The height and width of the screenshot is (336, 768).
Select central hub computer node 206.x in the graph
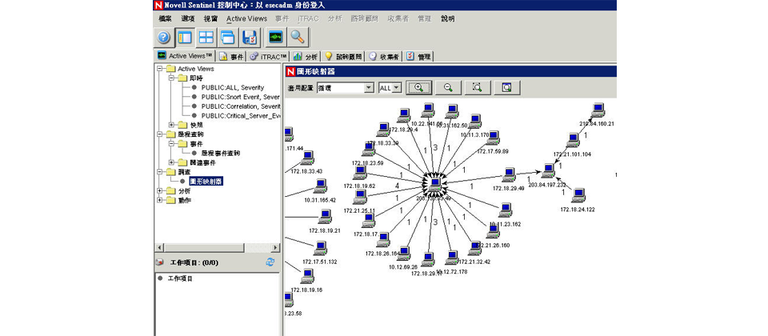(x=434, y=184)
